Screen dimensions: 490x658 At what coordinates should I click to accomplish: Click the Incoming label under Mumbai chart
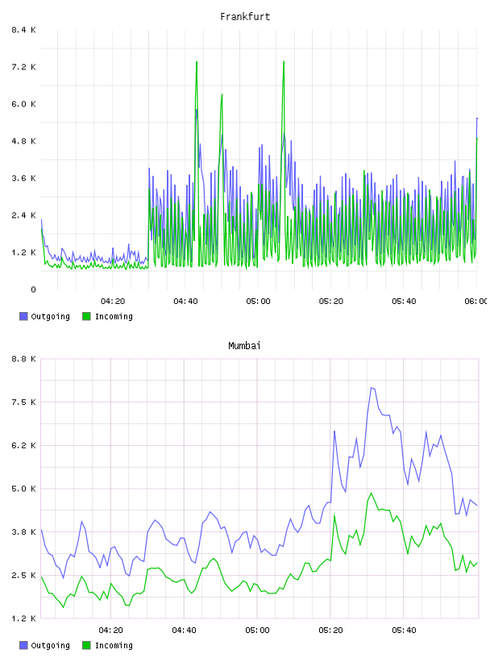coord(114,645)
